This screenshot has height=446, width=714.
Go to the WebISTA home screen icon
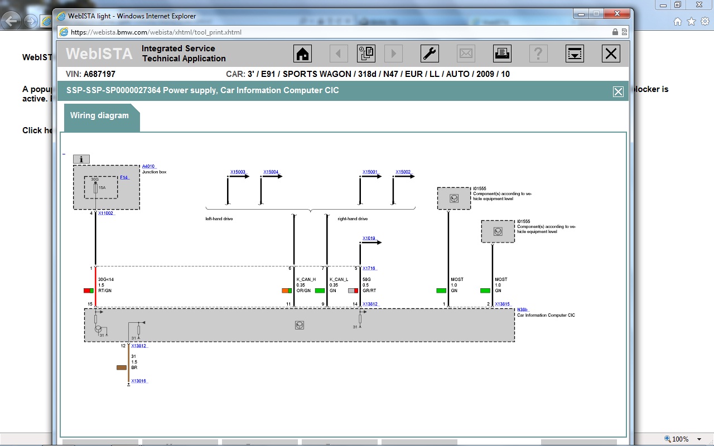tap(302, 54)
